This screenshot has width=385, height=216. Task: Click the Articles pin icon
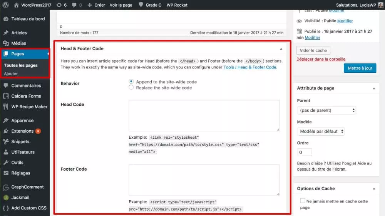click(6, 33)
